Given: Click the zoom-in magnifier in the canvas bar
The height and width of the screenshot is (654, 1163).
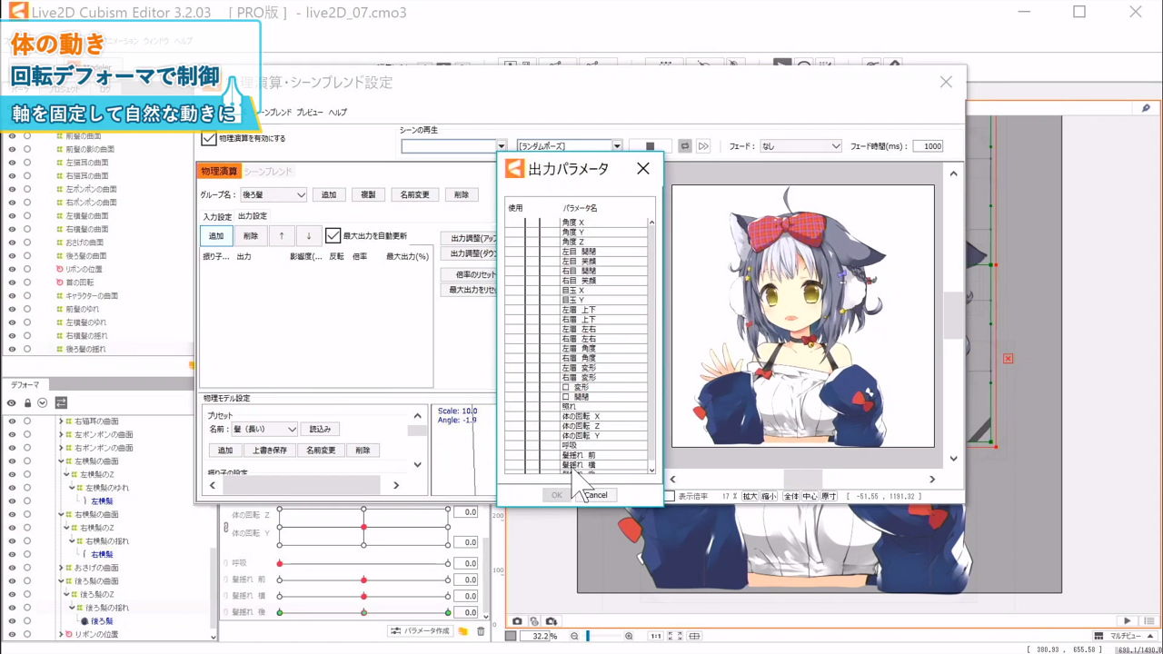Looking at the screenshot, I should 629,637.
